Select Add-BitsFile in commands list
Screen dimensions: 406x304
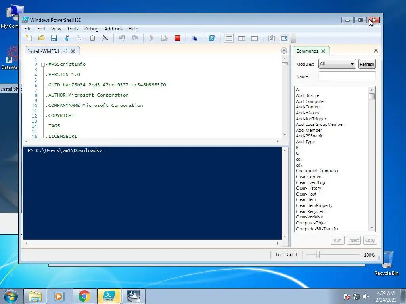coord(307,95)
